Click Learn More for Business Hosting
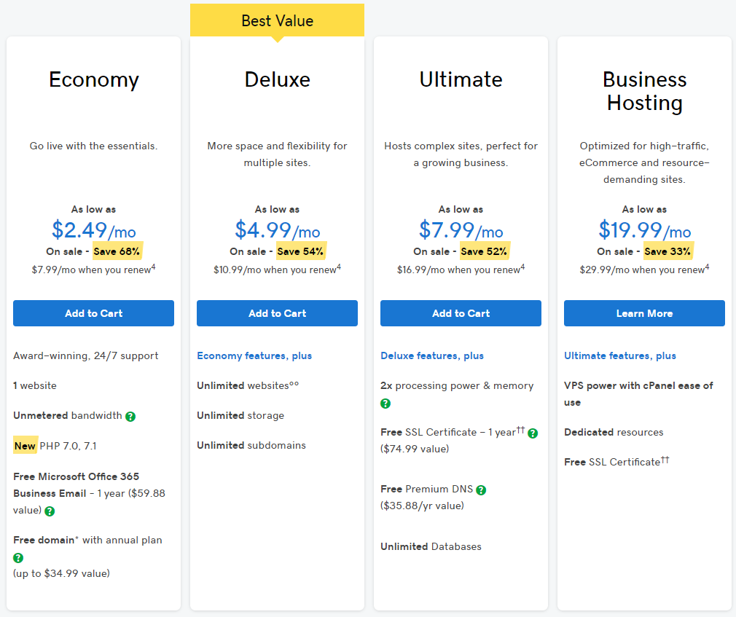The height and width of the screenshot is (617, 736). (644, 313)
